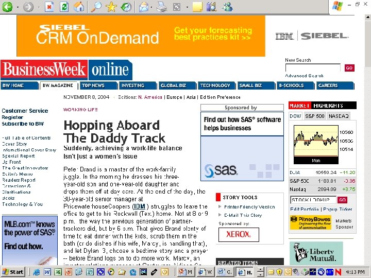Screen dimensions: 371x278
Task: Click the Siebel CRM OnDemand banner ad
Action: click(x=141, y=36)
